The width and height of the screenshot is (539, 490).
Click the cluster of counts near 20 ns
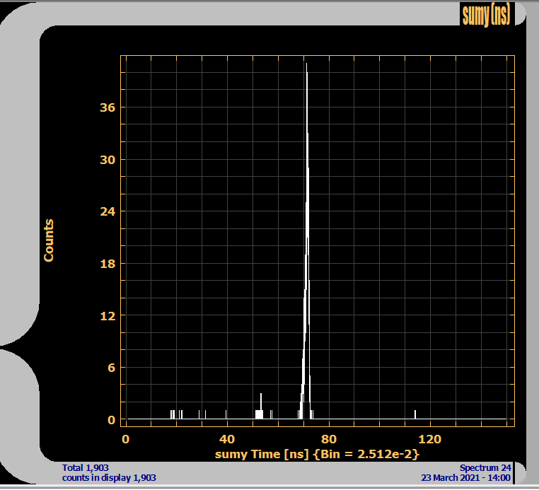tap(173, 414)
